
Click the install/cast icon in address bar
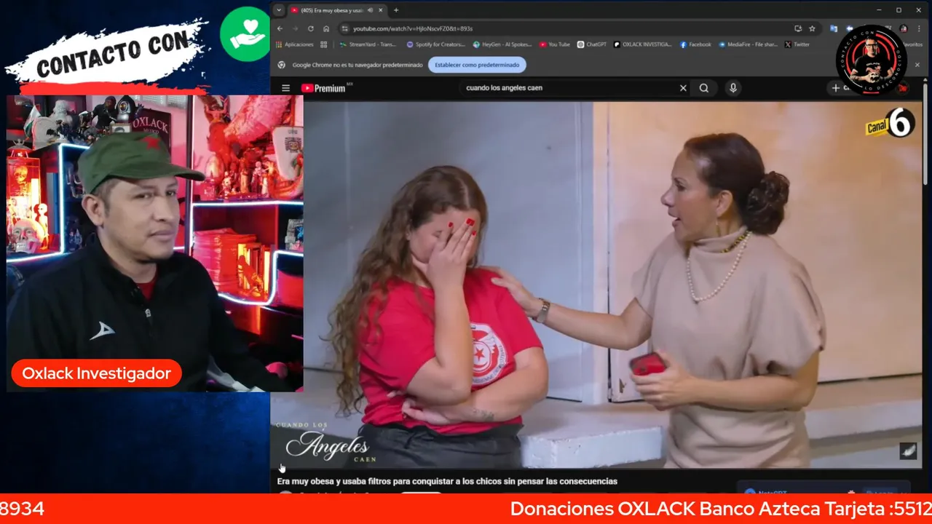pyautogui.click(x=798, y=28)
